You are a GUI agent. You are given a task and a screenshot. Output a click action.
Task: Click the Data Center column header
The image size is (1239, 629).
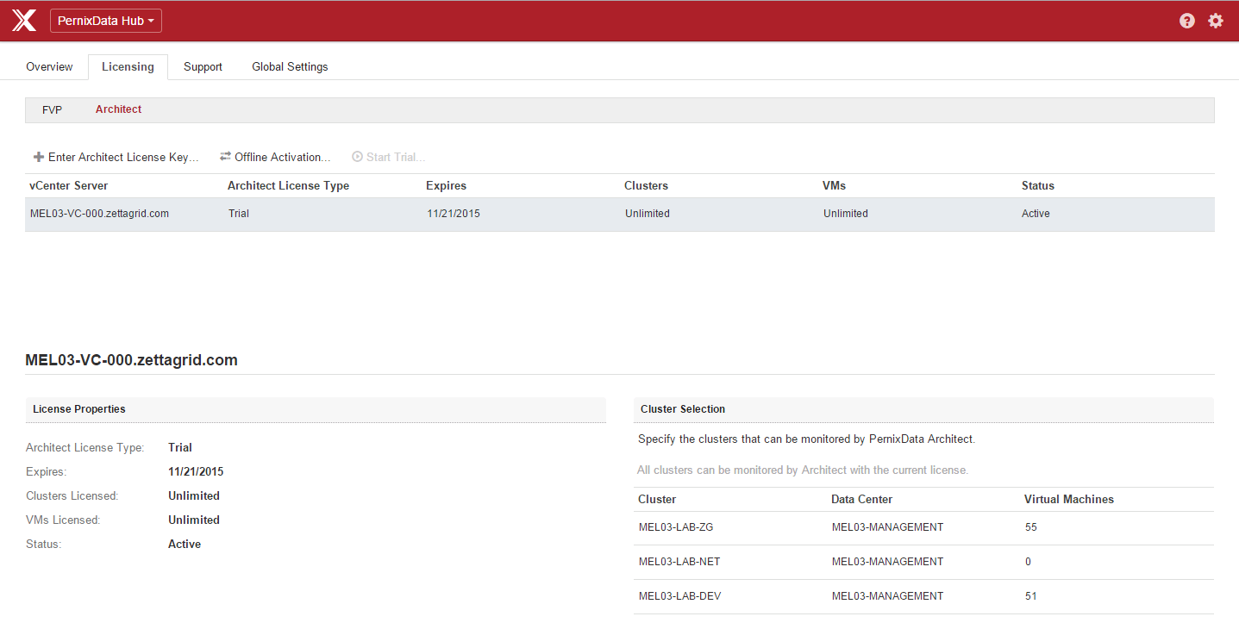point(861,500)
